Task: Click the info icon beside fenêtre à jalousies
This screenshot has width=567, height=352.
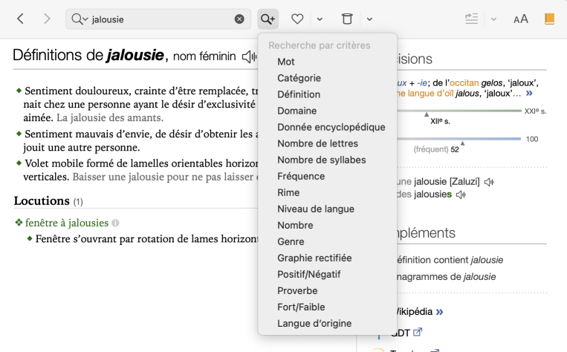Action: point(115,223)
